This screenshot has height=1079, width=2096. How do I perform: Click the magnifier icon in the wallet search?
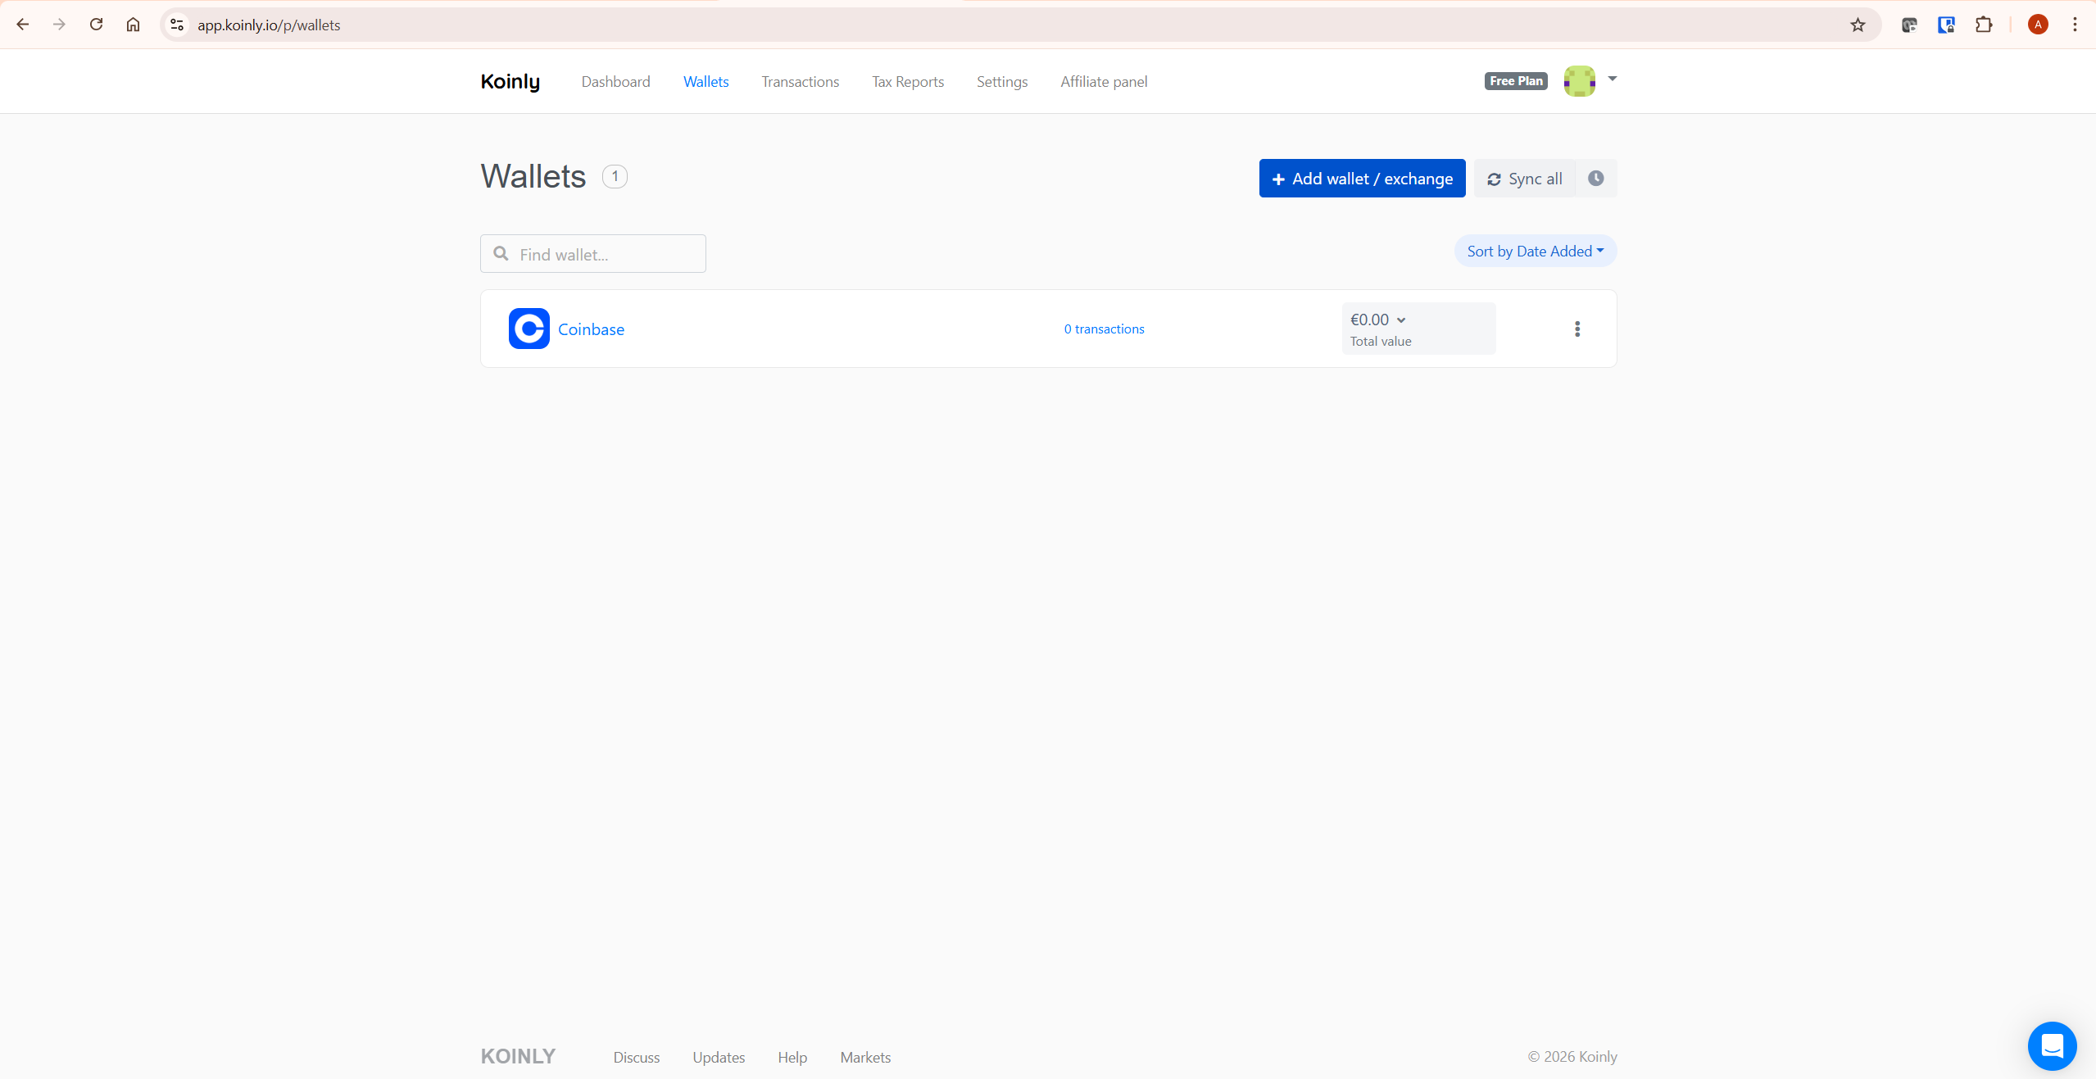(501, 254)
